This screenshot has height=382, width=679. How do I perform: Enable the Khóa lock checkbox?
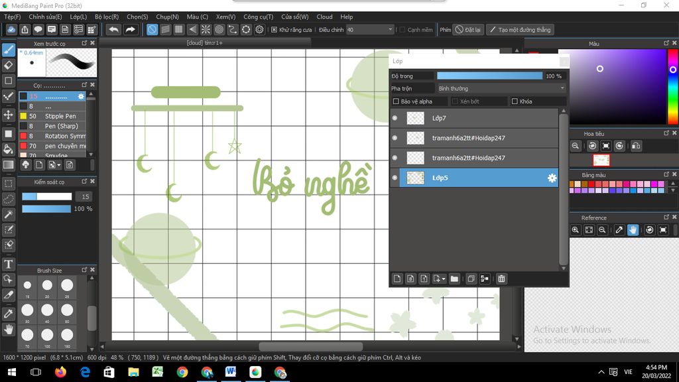[x=515, y=101]
